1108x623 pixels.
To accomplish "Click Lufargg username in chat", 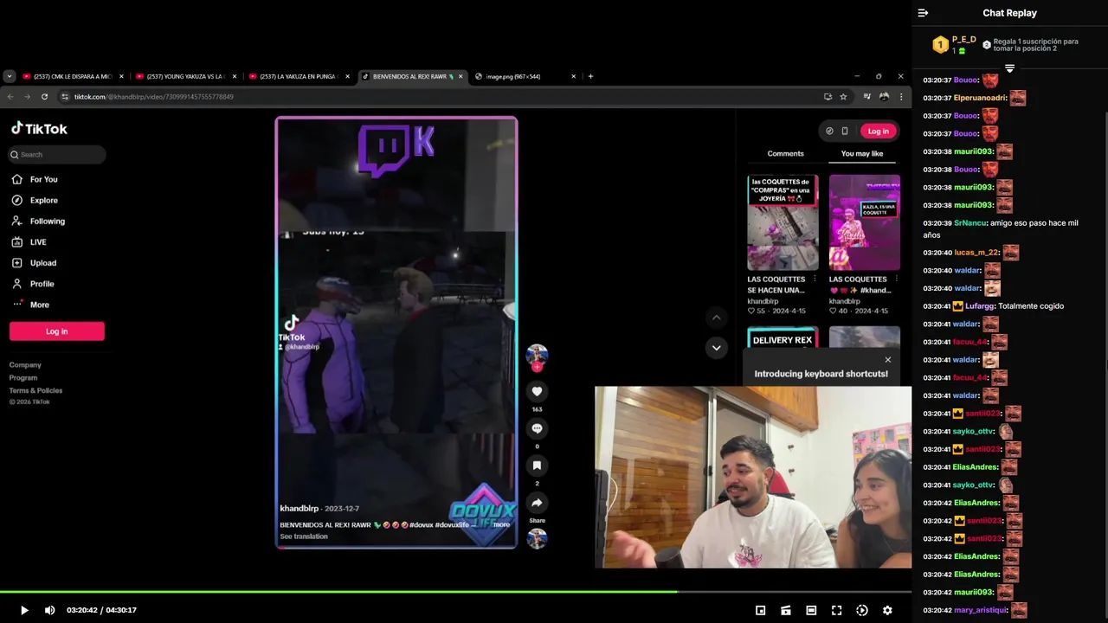I will click(x=979, y=306).
